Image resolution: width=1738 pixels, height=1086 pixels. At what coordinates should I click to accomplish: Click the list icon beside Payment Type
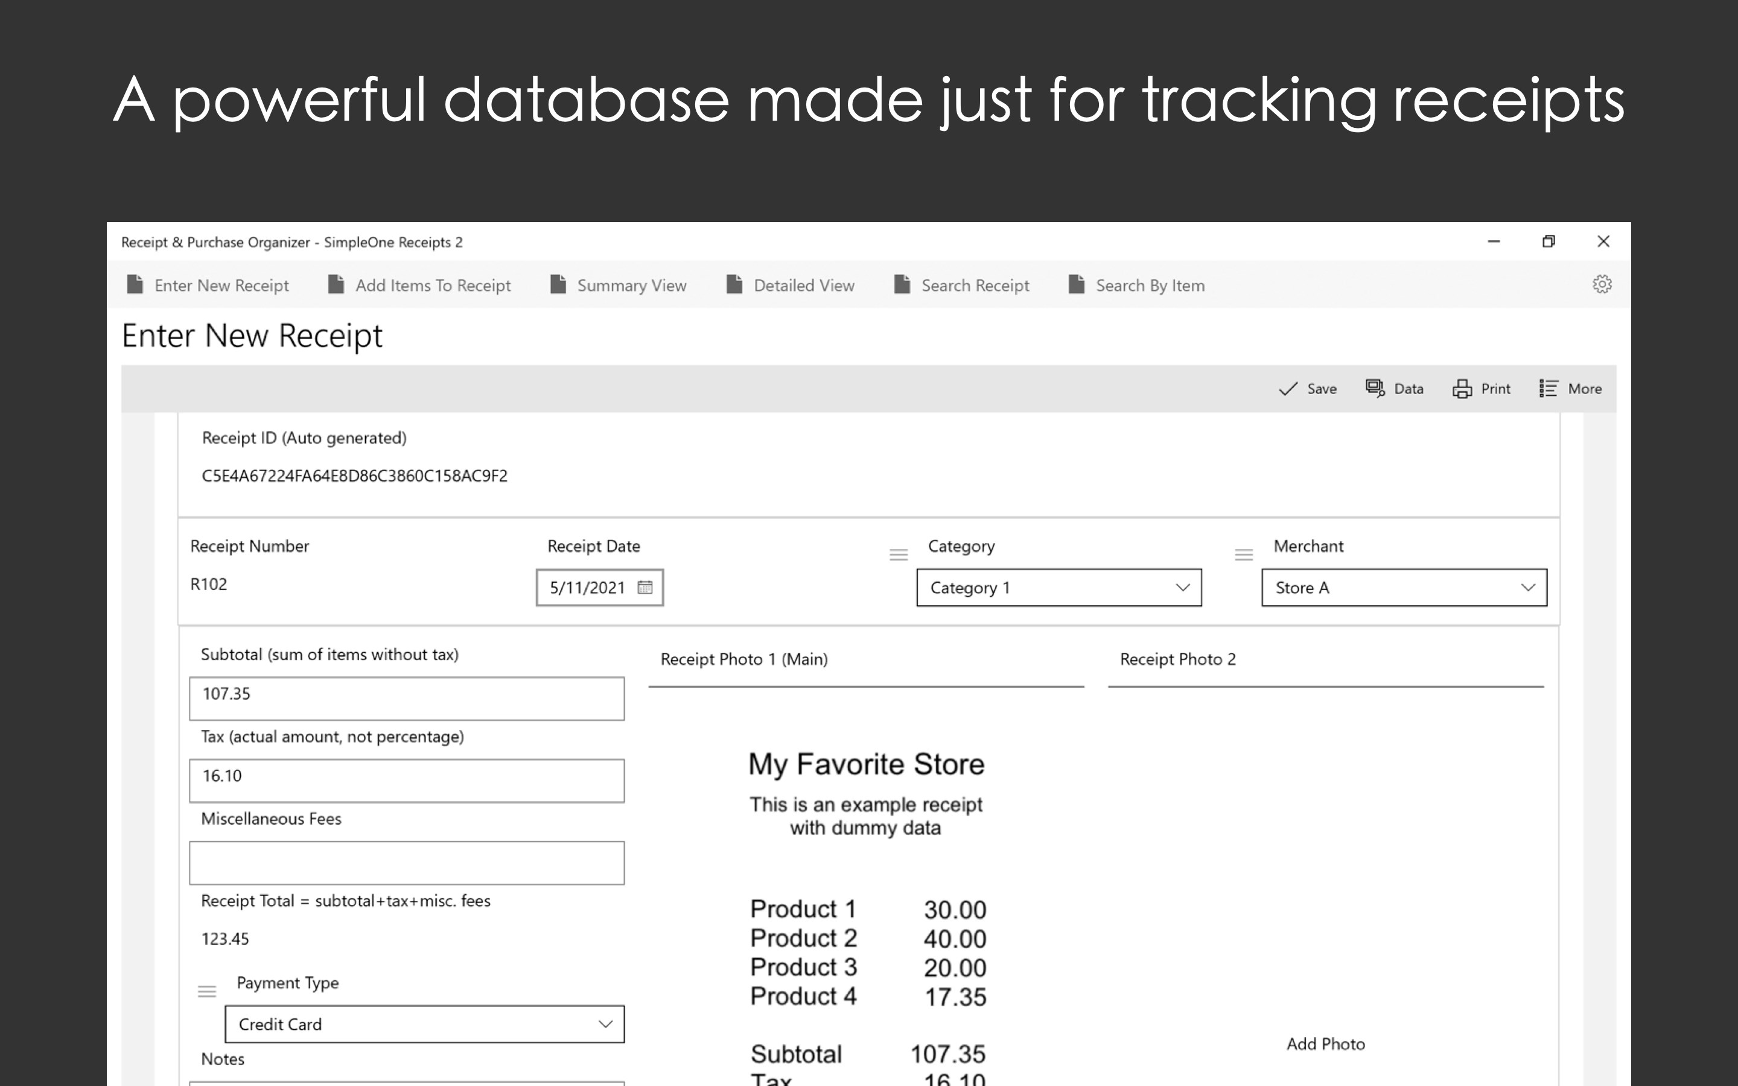[x=207, y=991]
